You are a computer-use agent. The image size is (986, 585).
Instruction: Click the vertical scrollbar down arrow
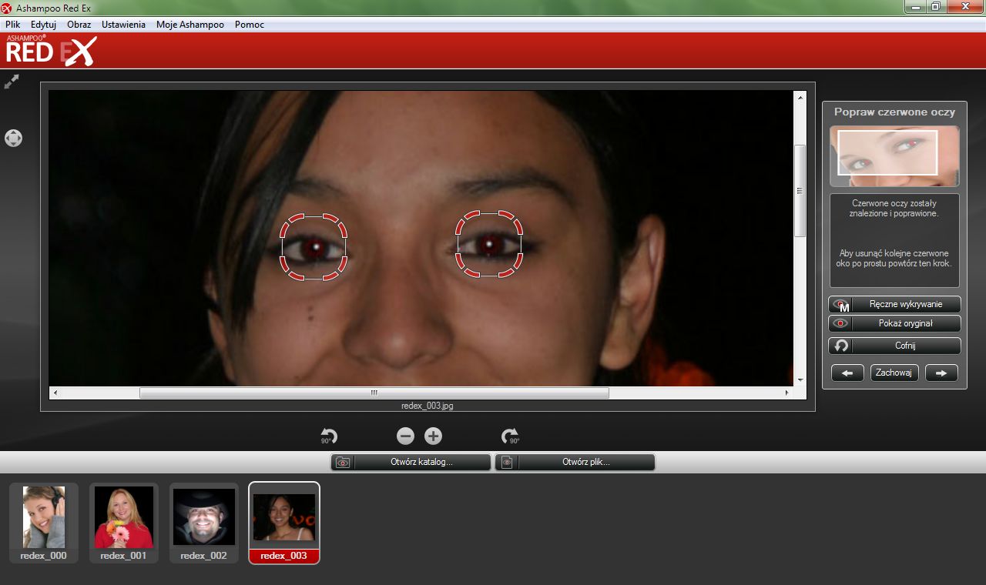click(x=800, y=379)
